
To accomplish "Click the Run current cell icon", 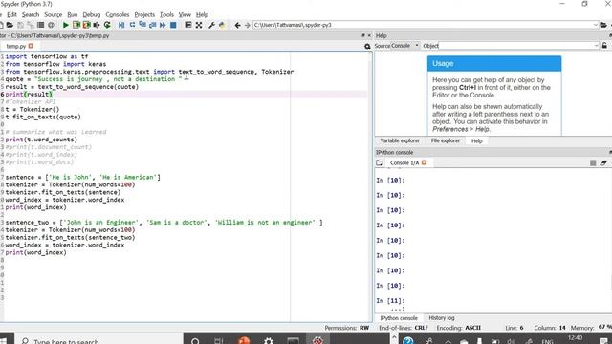I will pos(76,25).
